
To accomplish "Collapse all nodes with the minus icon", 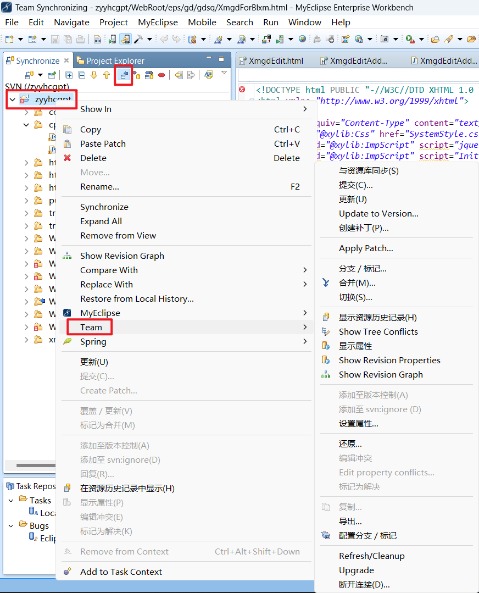I will click(82, 75).
